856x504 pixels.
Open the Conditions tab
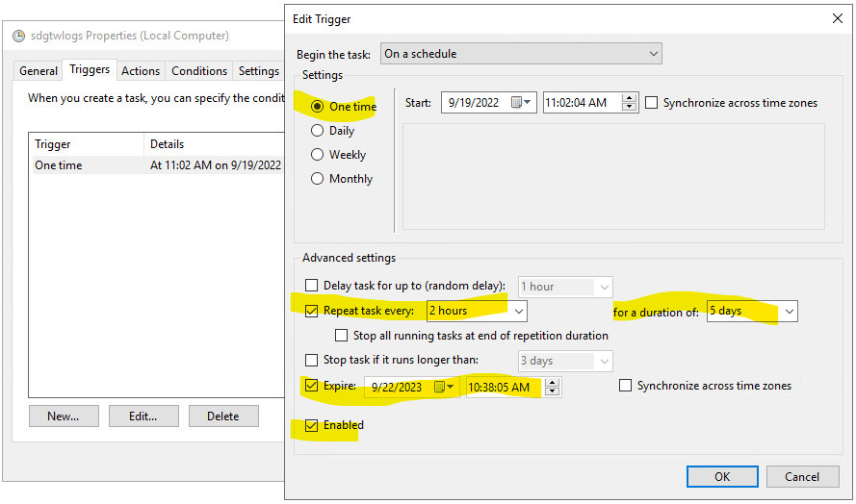[199, 71]
